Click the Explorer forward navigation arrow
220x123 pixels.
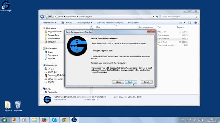(47, 17)
